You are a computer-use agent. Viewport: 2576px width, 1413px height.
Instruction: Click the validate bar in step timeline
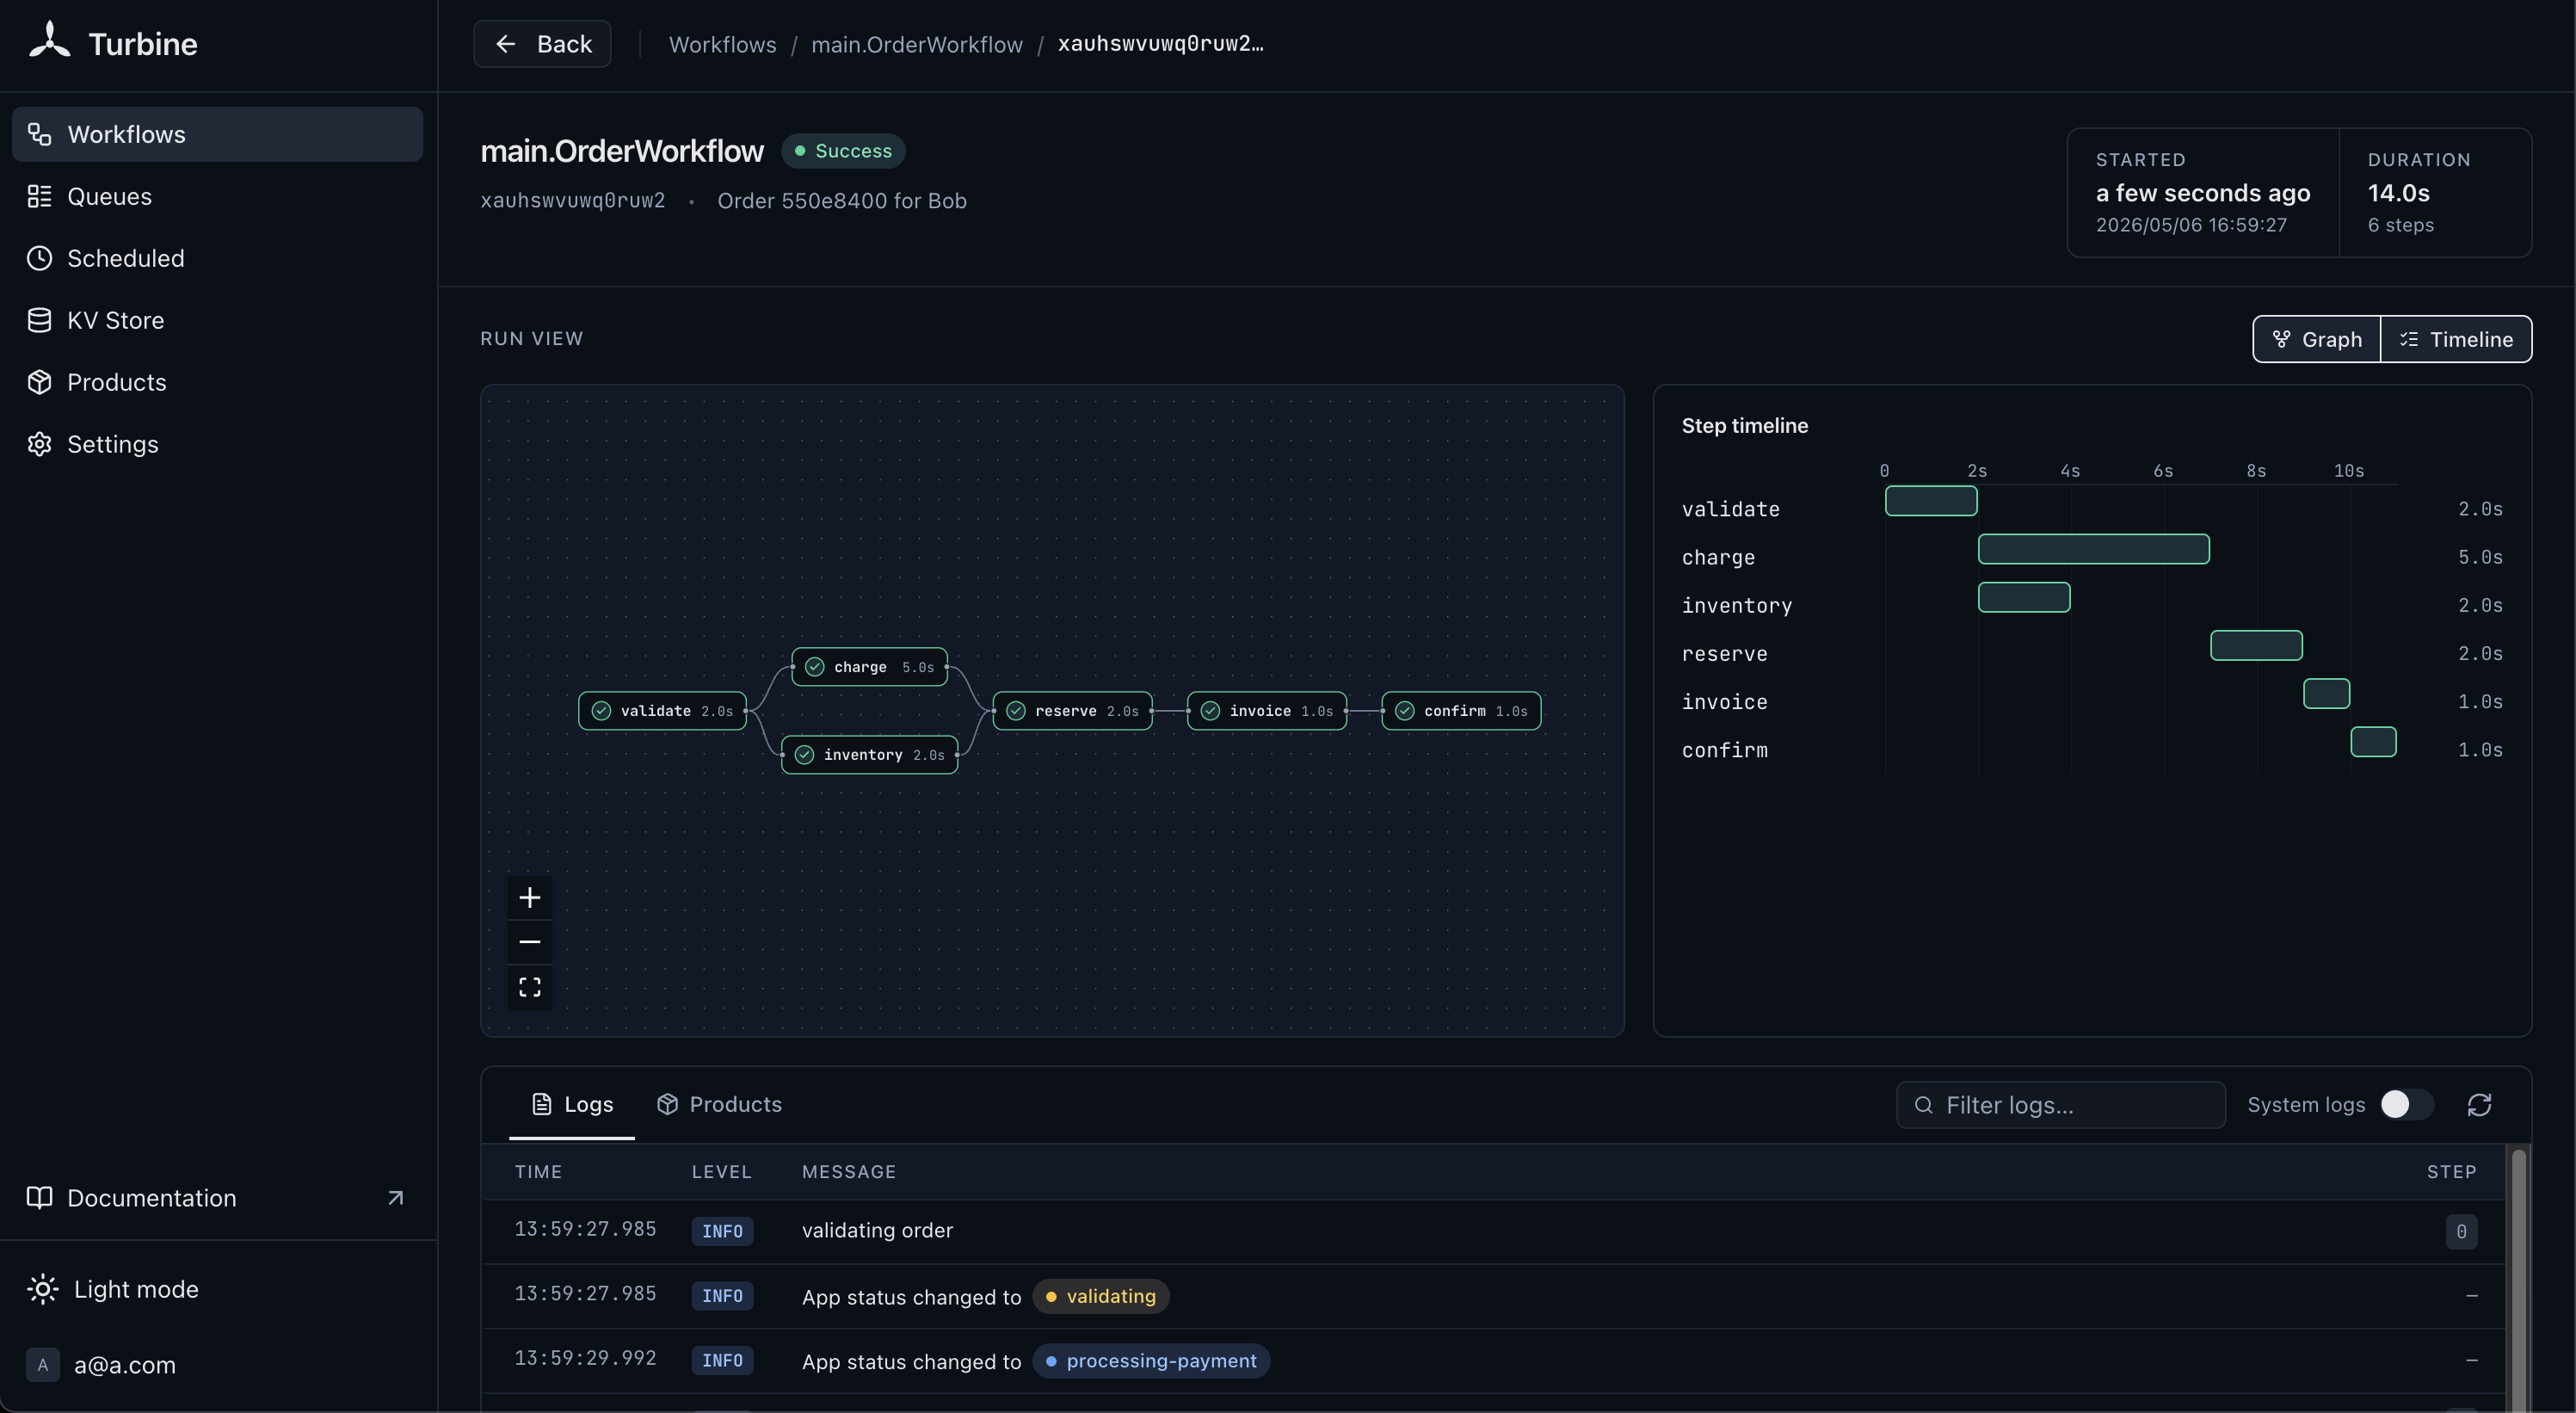(1931, 501)
